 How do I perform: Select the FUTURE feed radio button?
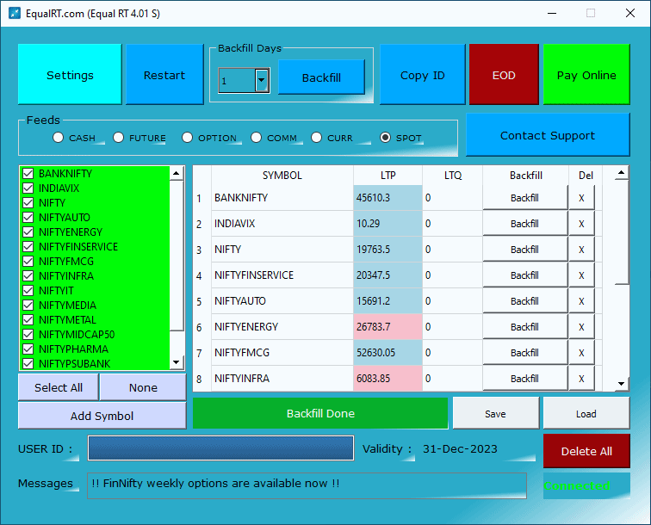click(118, 138)
